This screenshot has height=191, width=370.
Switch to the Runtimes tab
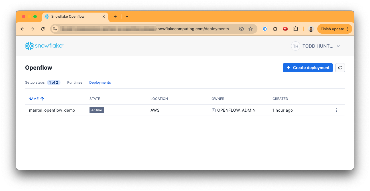75,83
